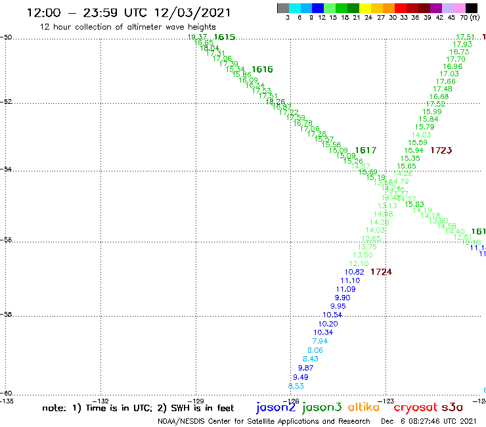Image resolution: width=486 pixels, height=427 pixels.
Task: Click the wave height value 13.75
Action: point(367,247)
